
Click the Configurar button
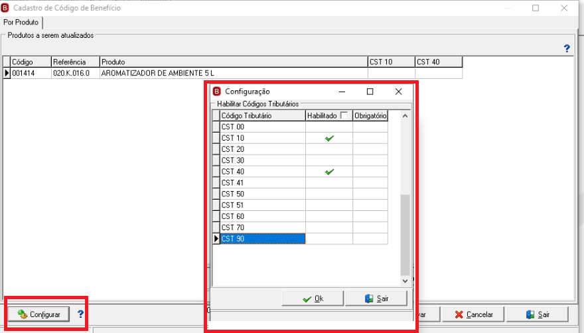click(38, 314)
